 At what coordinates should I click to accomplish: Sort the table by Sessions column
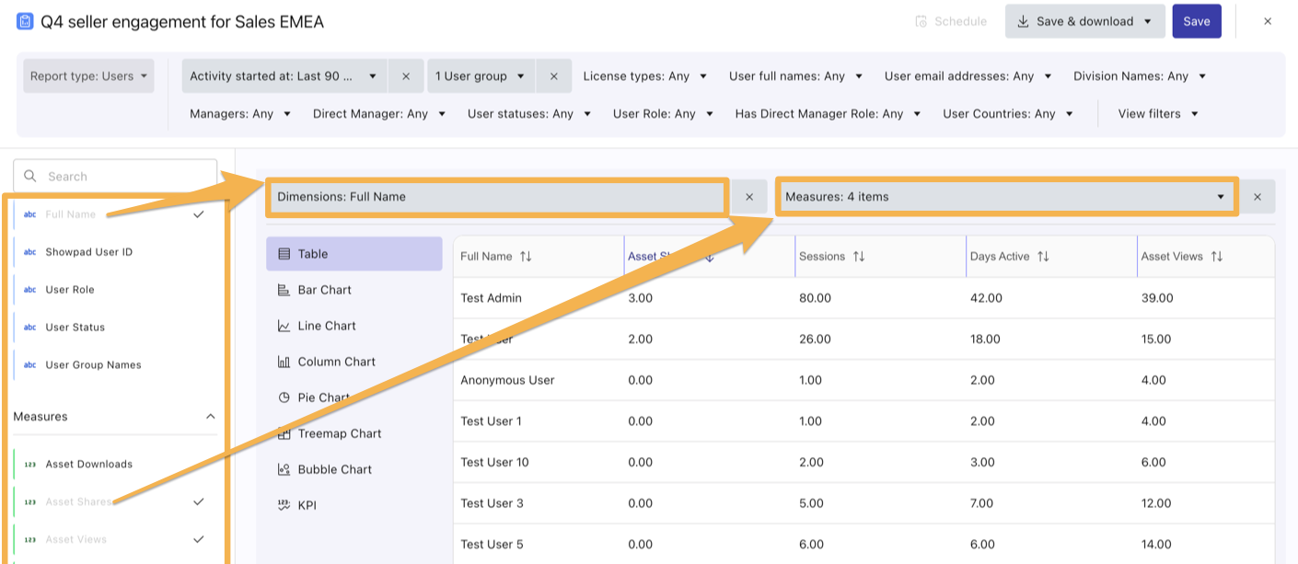[x=858, y=257]
